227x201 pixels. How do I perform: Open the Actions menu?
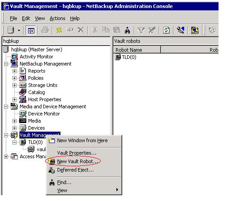click(58, 18)
